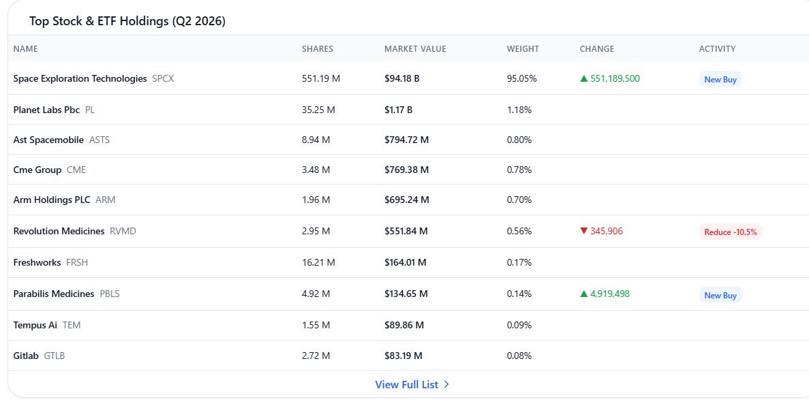The image size is (809, 406).
Task: Click red down arrow beside 345,906
Action: pyautogui.click(x=583, y=231)
